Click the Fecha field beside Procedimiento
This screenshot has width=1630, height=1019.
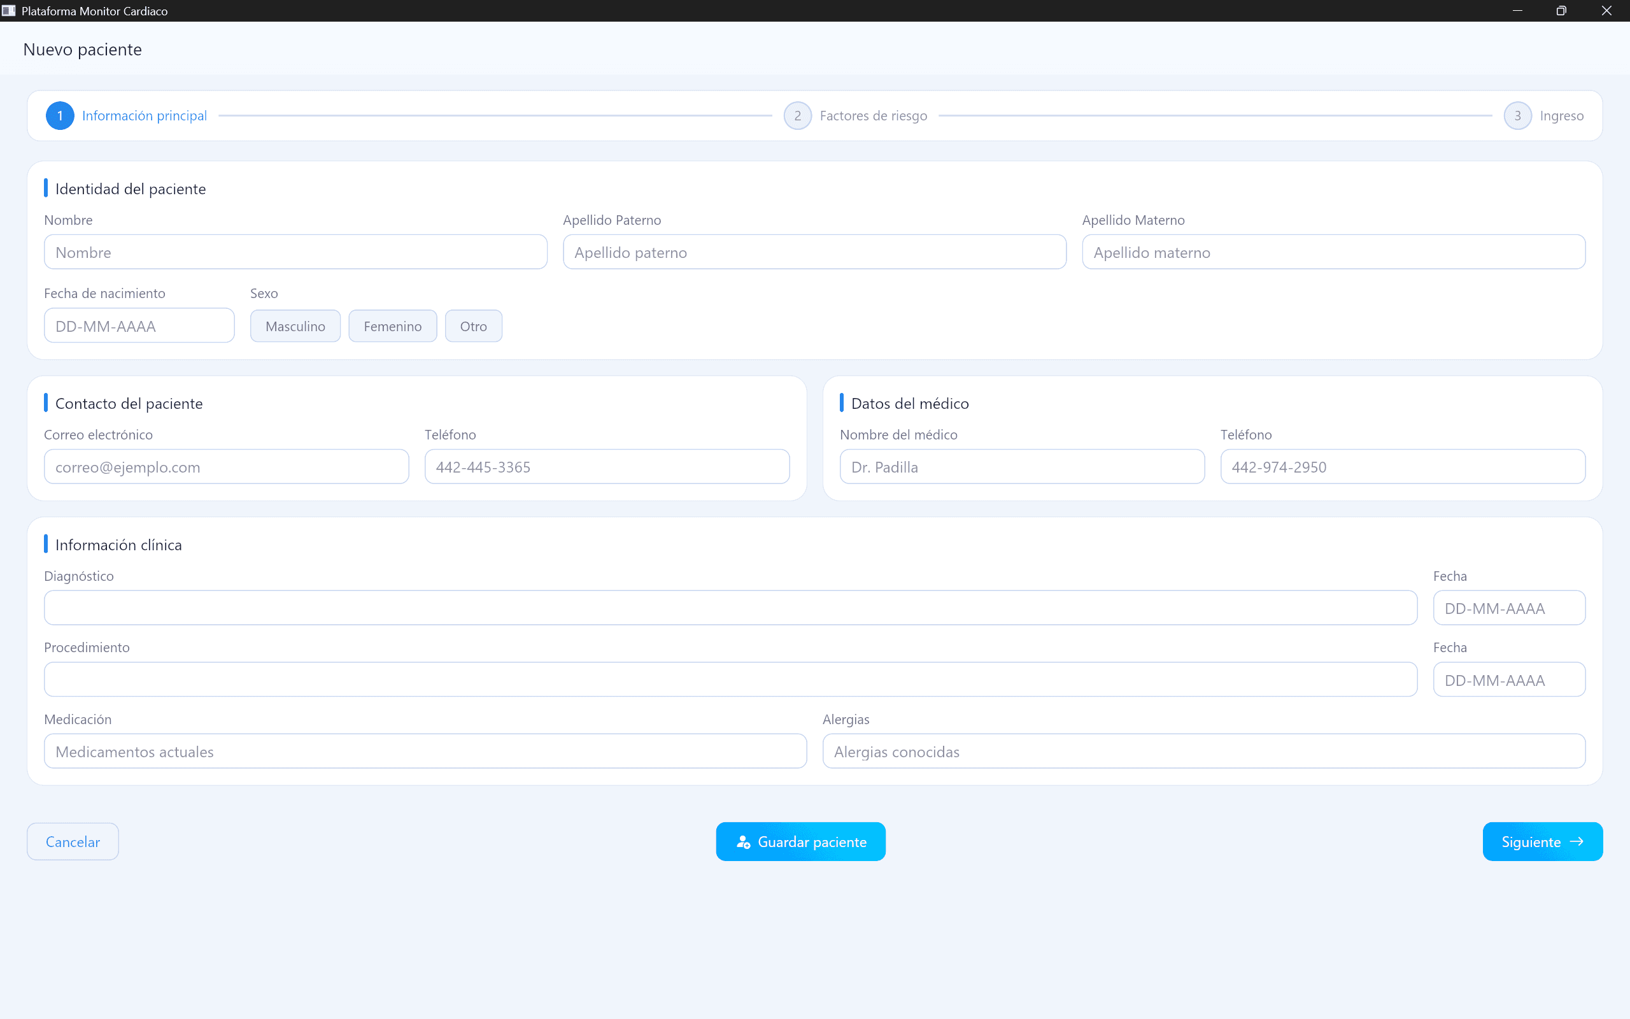pos(1510,680)
